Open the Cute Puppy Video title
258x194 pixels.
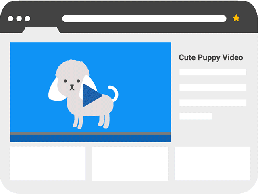[x=211, y=57]
